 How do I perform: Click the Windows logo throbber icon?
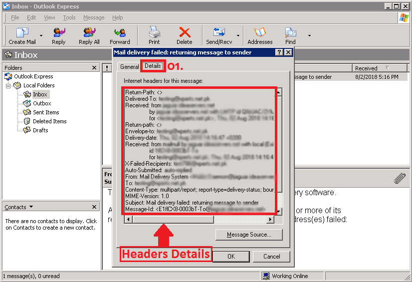pos(404,18)
